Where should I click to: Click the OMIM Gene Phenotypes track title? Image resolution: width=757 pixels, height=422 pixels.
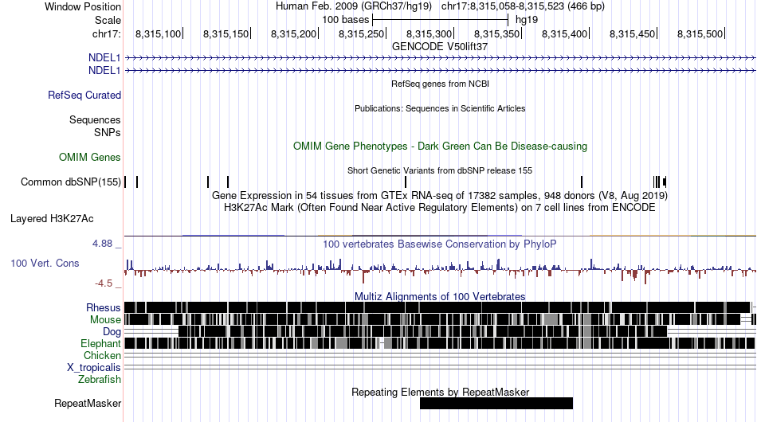pos(441,147)
